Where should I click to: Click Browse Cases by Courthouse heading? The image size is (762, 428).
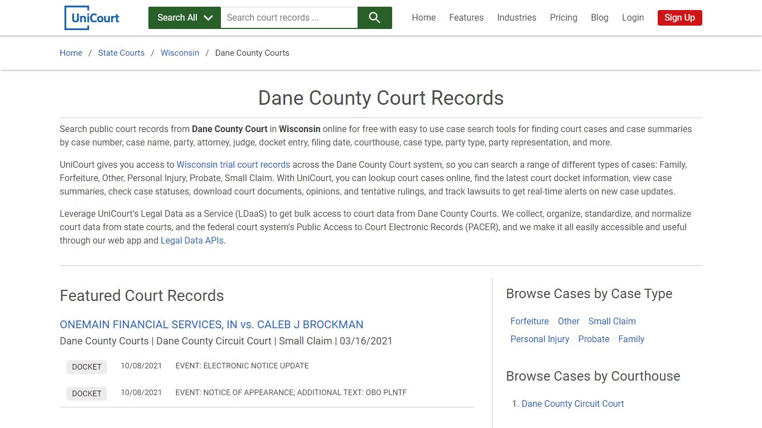pyautogui.click(x=593, y=376)
